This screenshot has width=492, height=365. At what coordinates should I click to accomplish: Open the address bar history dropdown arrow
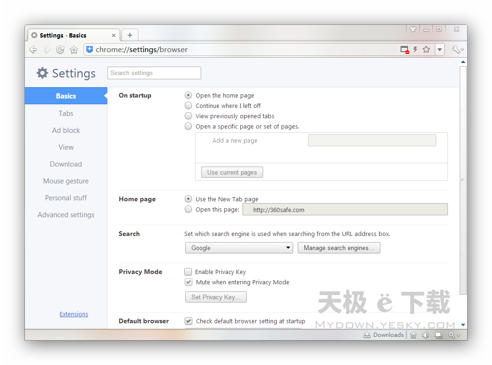click(439, 50)
